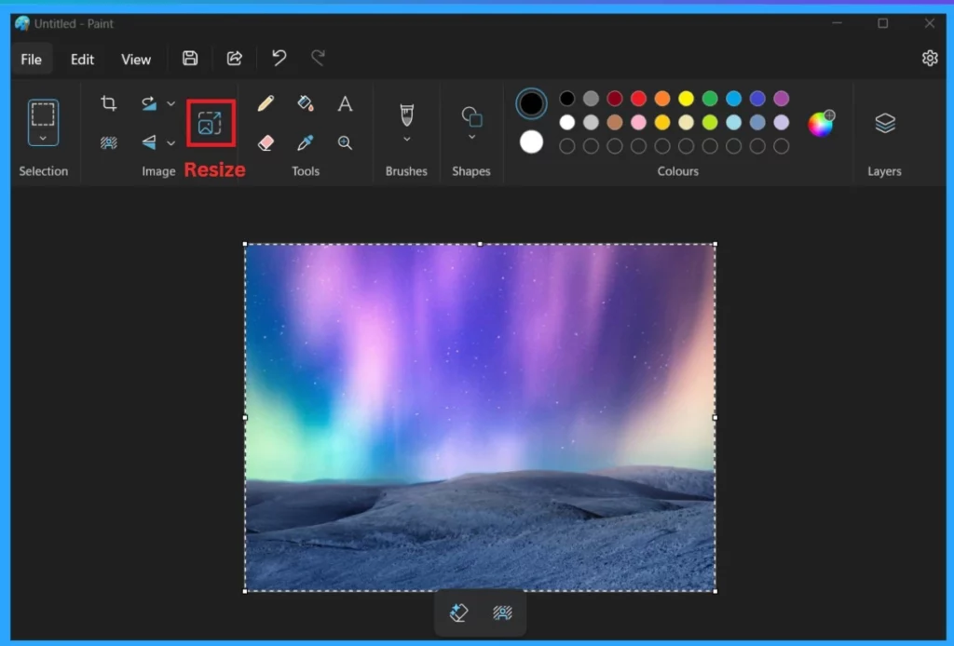Expand the Rotate dropdown arrow
The height and width of the screenshot is (646, 954).
pyautogui.click(x=171, y=104)
